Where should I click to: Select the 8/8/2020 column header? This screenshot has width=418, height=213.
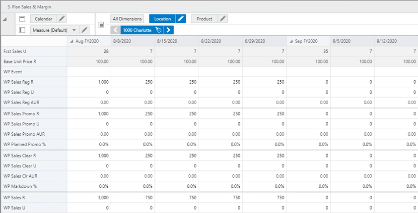133,41
